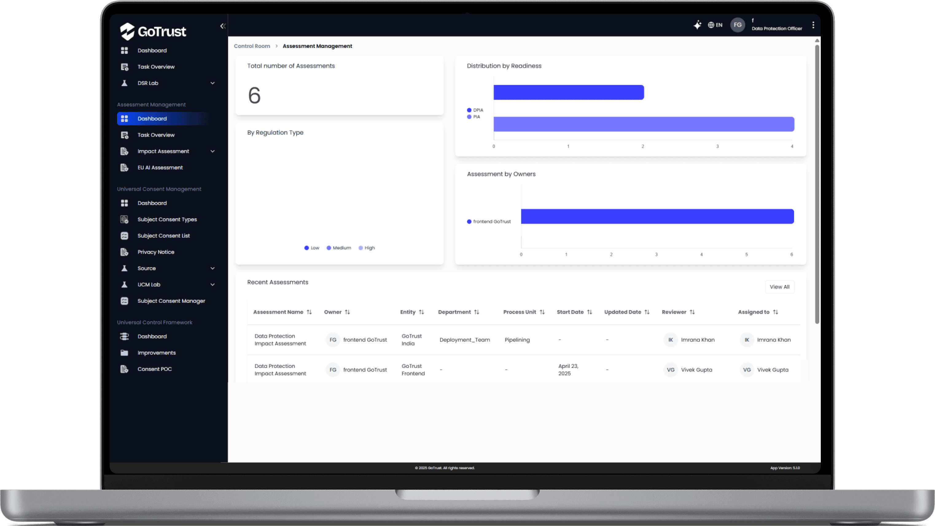Sort the table by Assessment Name
935x526 pixels.
(x=309, y=312)
